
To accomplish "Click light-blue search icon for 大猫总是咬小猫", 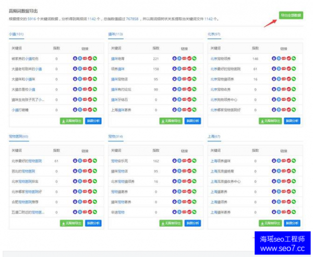I will pos(80,89).
